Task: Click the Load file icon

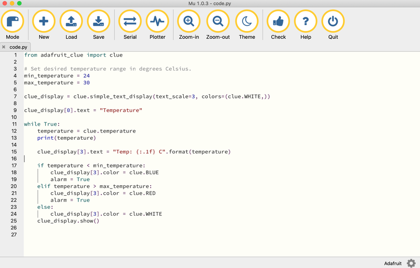Action: click(71, 21)
